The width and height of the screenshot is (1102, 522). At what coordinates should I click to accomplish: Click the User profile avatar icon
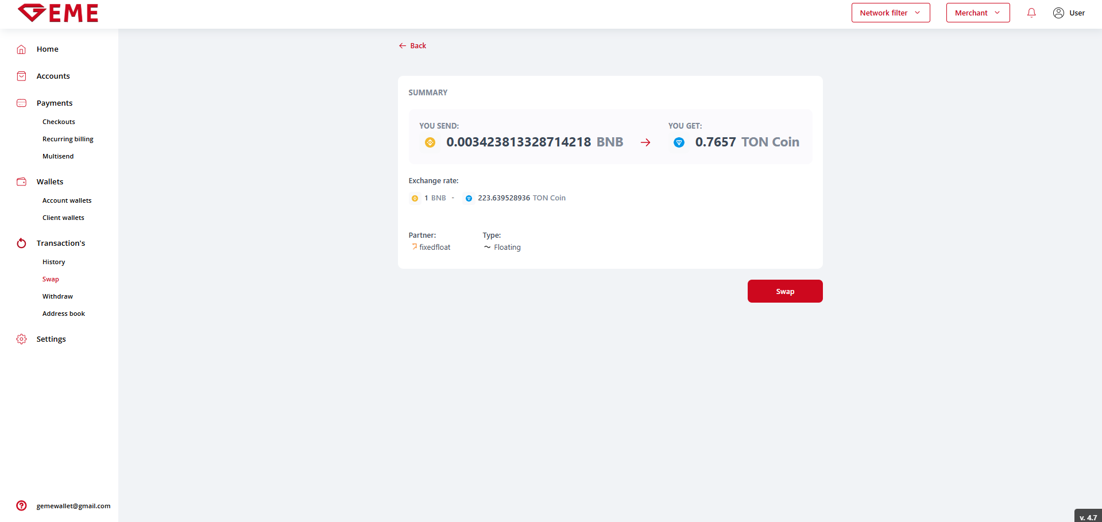(1058, 13)
